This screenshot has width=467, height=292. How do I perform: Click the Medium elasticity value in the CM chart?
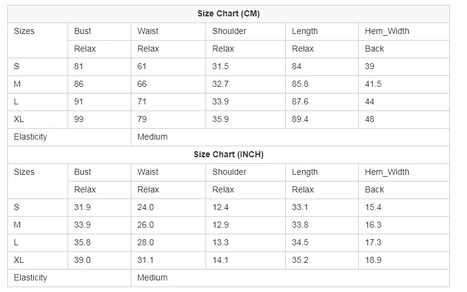152,137
